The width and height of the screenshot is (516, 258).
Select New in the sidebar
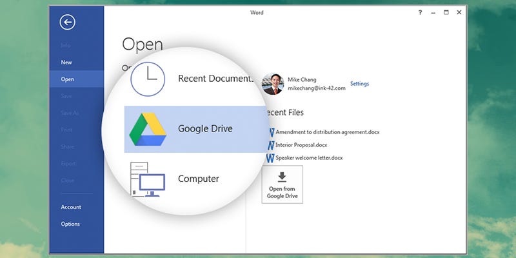[66, 62]
